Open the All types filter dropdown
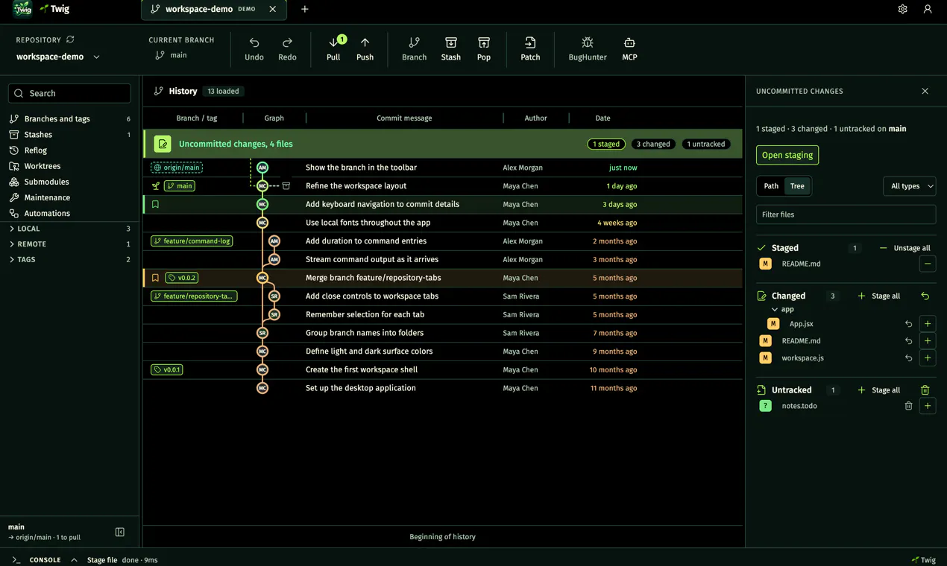The width and height of the screenshot is (947, 566). click(909, 186)
